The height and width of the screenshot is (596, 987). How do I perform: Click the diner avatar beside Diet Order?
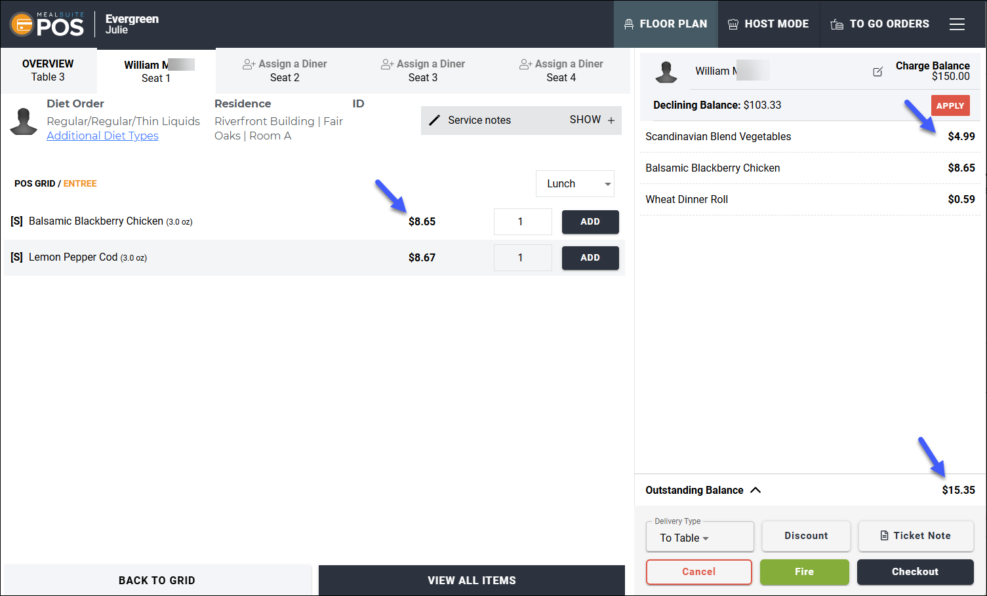pos(24,122)
